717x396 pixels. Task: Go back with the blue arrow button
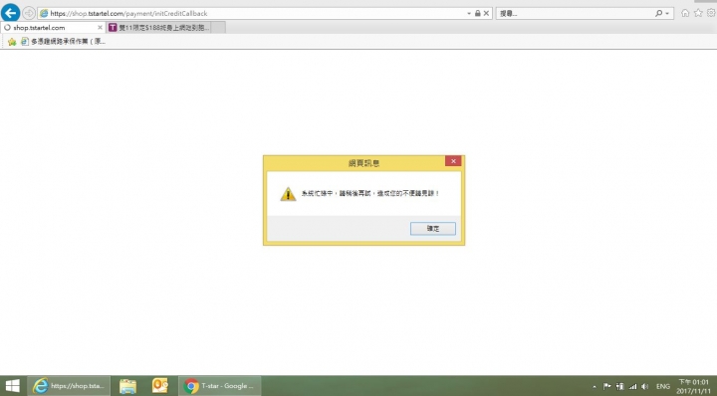pos(11,13)
